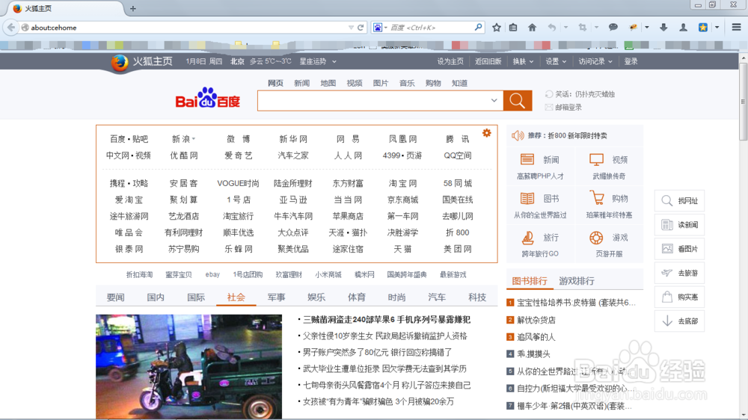The height and width of the screenshot is (420, 748).
Task: Click the 游戏 game icon
Action: (596, 237)
